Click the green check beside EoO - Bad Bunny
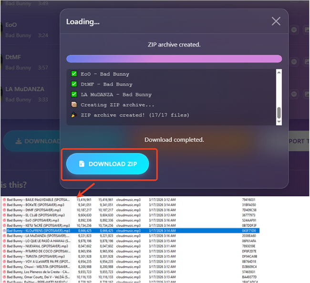This screenshot has width=310, height=283. pyautogui.click(x=74, y=74)
